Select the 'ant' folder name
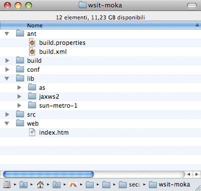 point(32,34)
